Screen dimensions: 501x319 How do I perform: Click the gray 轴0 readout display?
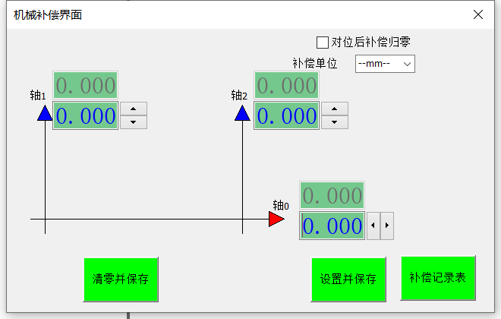(332, 196)
